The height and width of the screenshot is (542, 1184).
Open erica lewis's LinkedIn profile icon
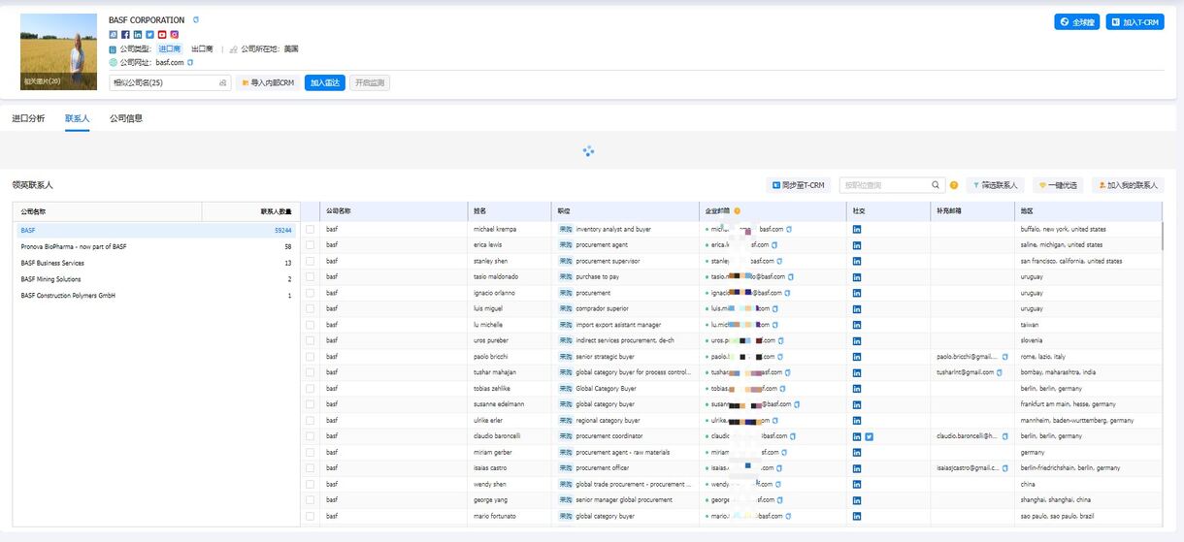tap(857, 245)
